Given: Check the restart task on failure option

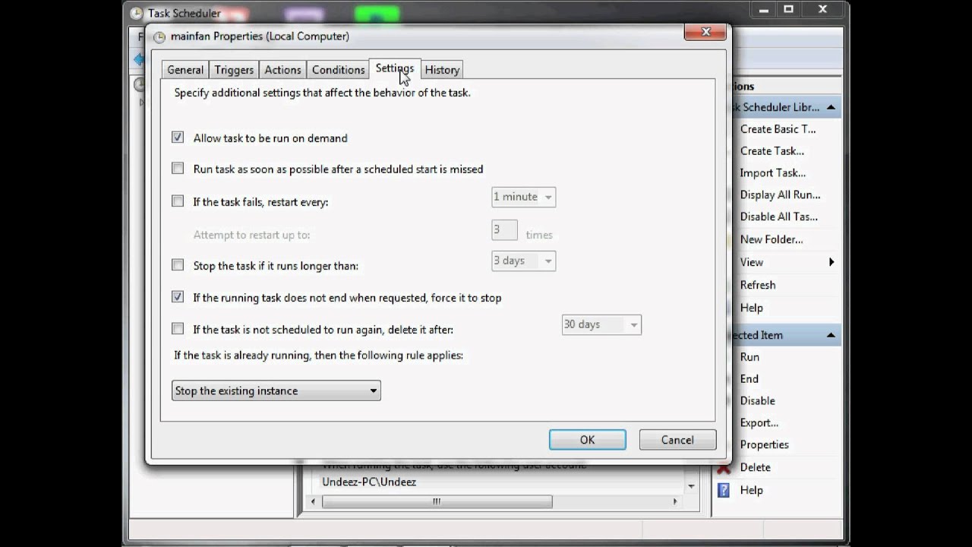Looking at the screenshot, I should (x=177, y=201).
